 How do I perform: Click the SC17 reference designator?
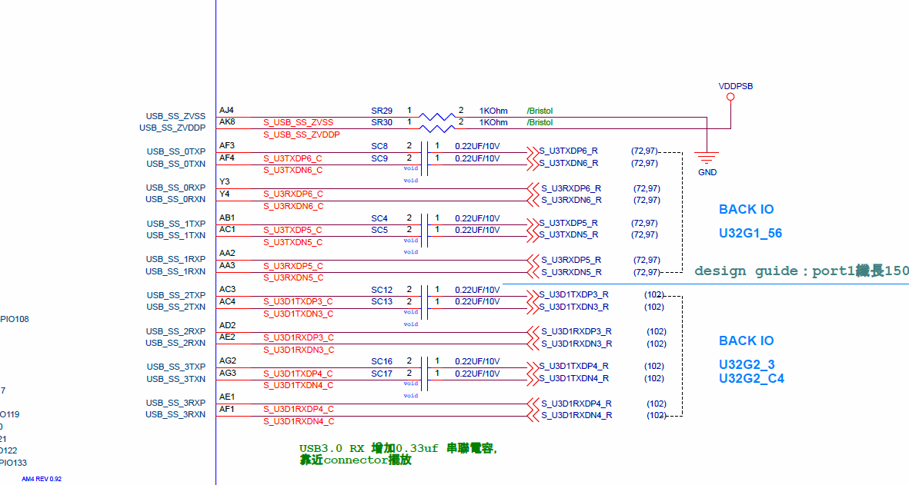(x=382, y=374)
